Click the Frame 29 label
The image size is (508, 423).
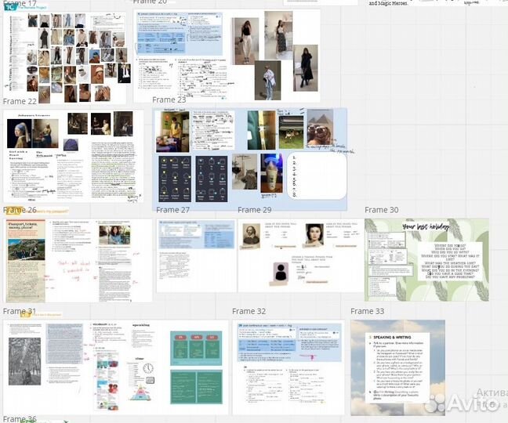click(x=254, y=210)
